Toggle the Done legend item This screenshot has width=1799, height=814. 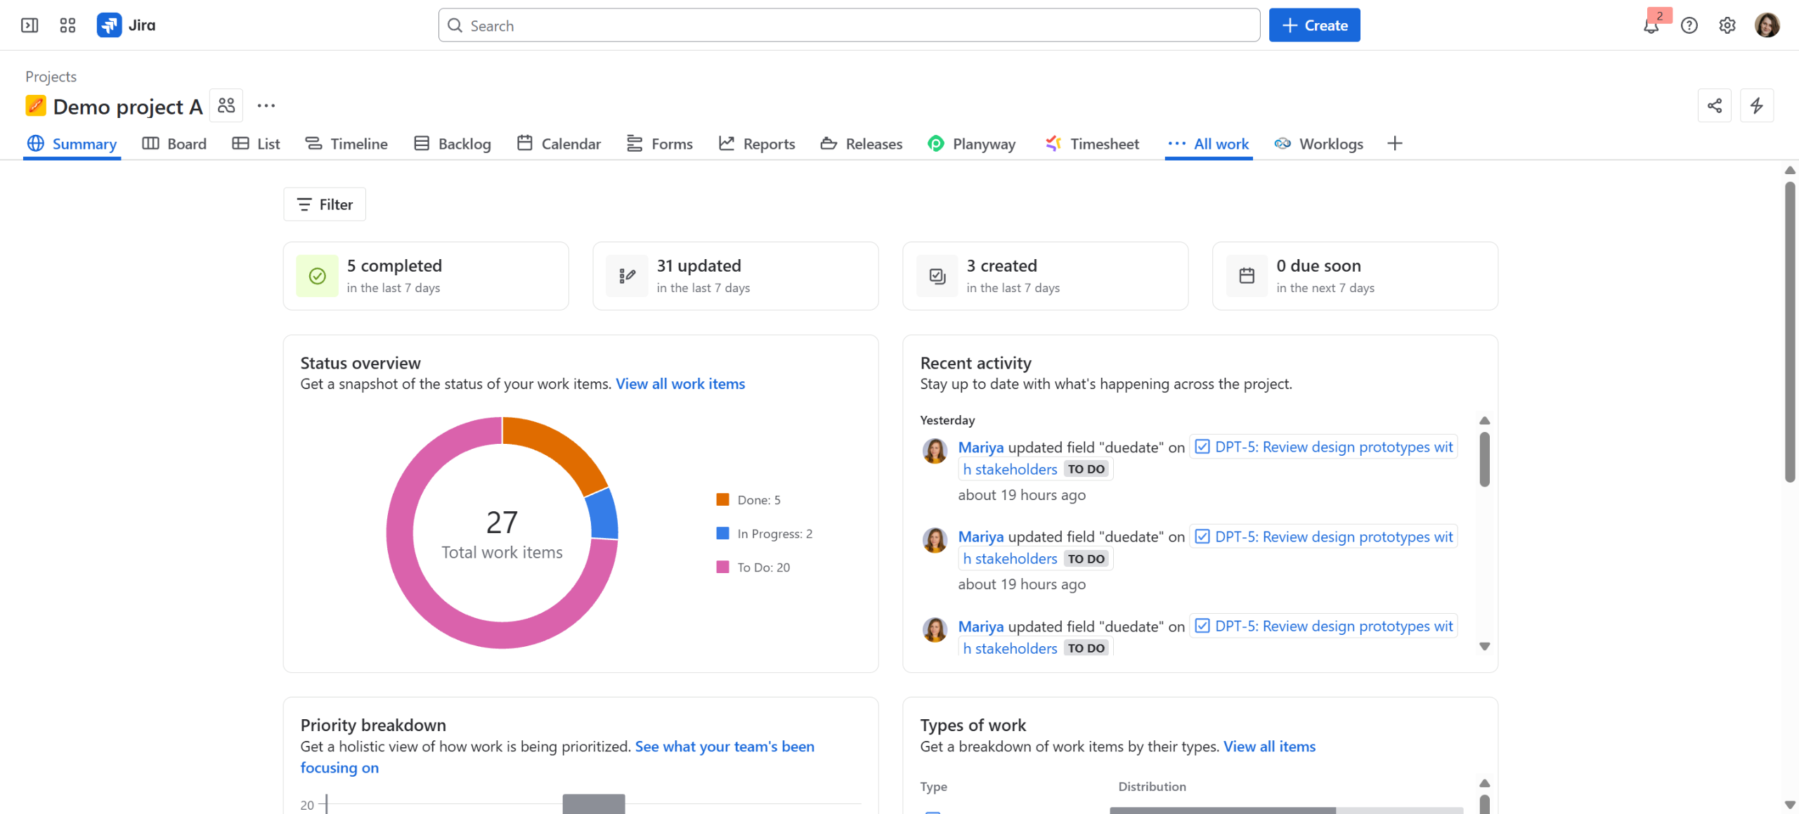(749, 499)
